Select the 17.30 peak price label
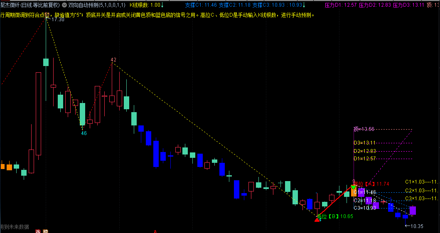 [57, 20]
